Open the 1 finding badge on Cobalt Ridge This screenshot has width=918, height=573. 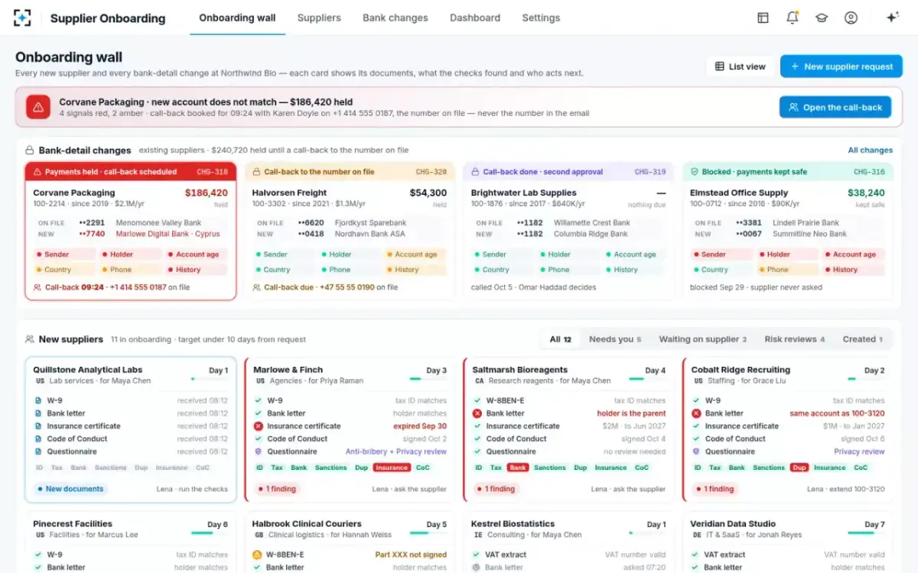[x=716, y=489]
